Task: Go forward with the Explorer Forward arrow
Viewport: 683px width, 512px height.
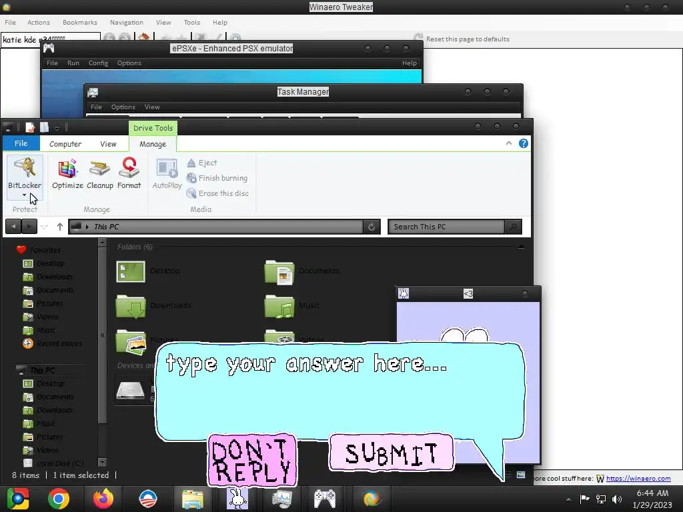Action: click(29, 227)
